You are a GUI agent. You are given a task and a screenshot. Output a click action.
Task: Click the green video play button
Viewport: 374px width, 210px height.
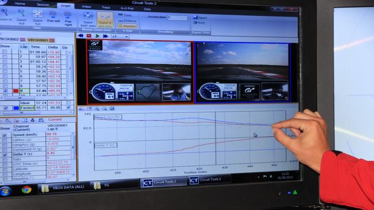tap(97, 36)
